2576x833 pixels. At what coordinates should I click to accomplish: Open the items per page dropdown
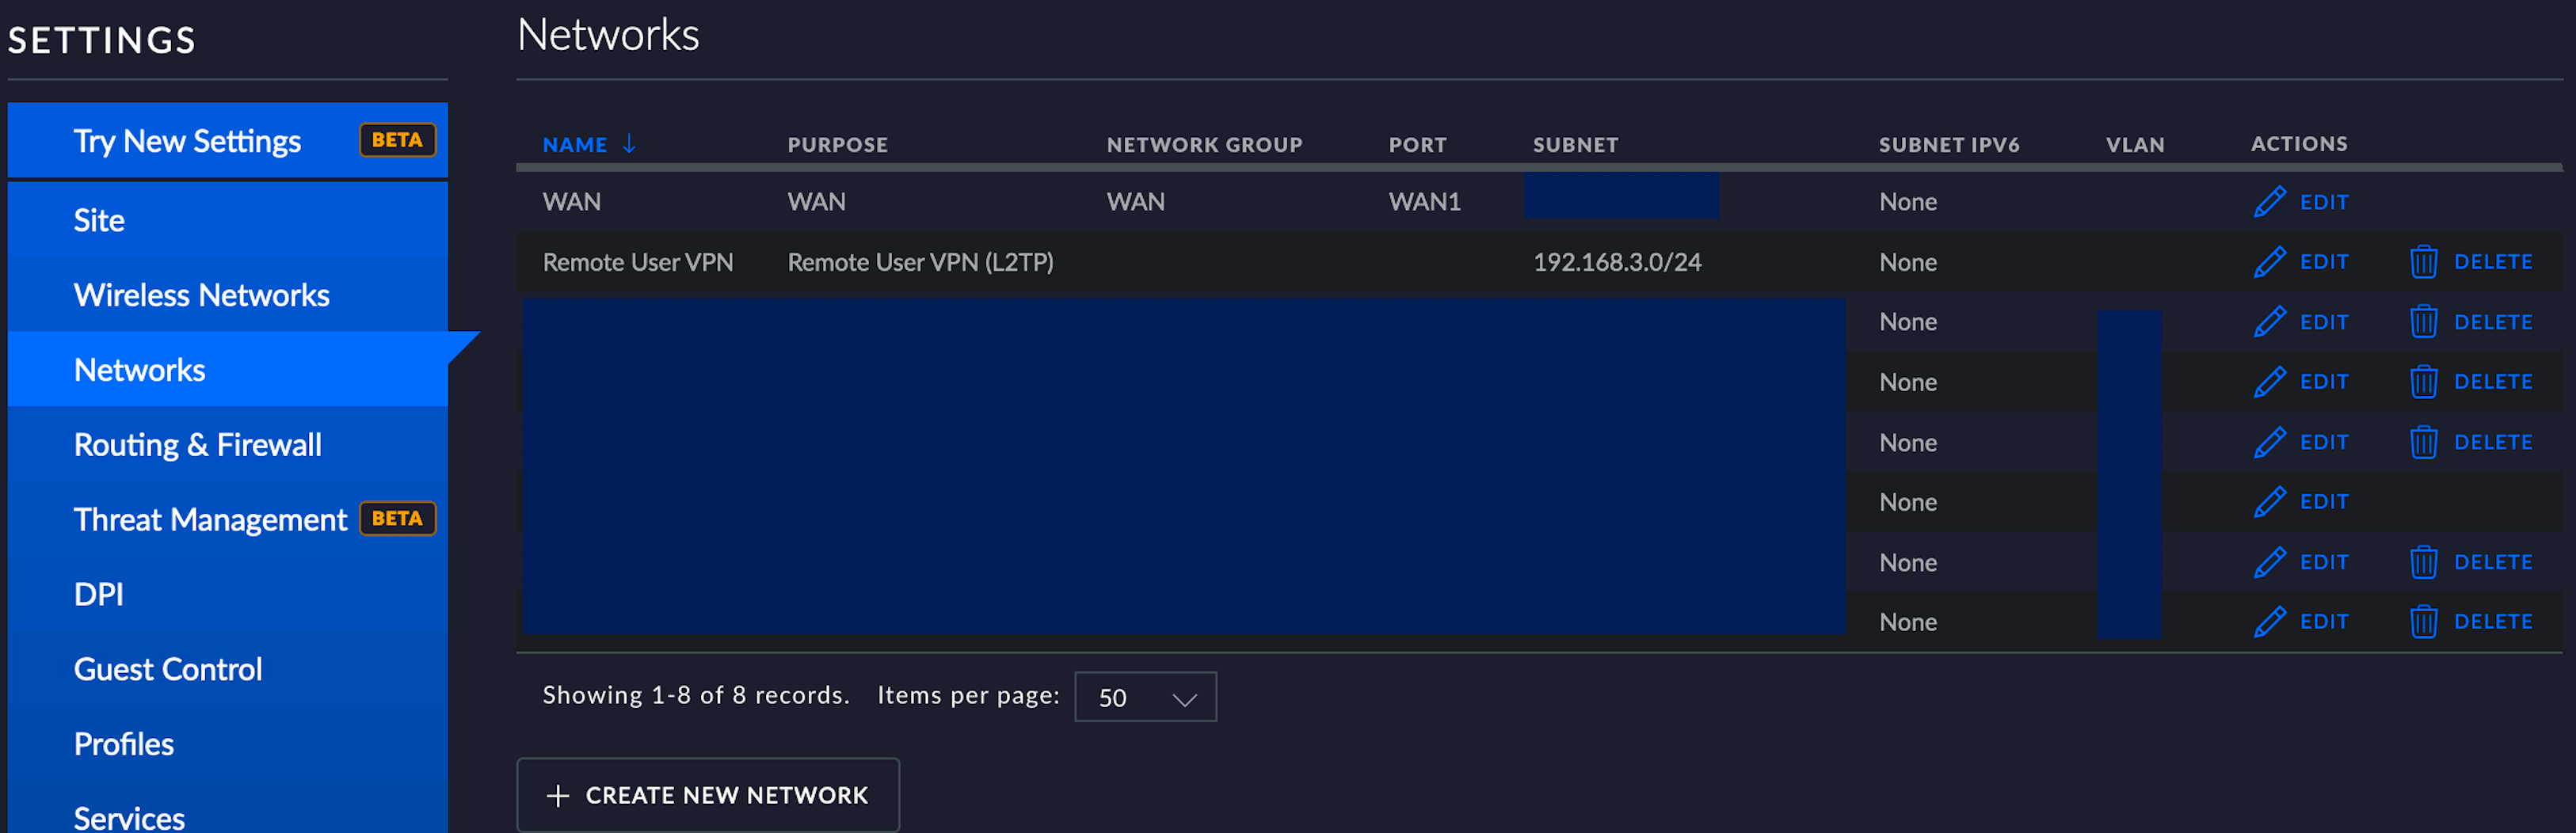(x=1145, y=697)
